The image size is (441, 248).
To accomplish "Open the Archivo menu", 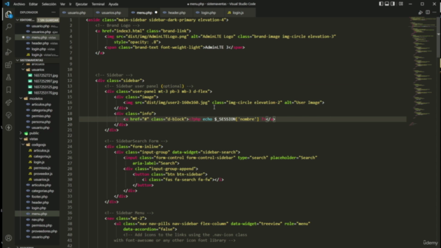I will (x=19, y=4).
